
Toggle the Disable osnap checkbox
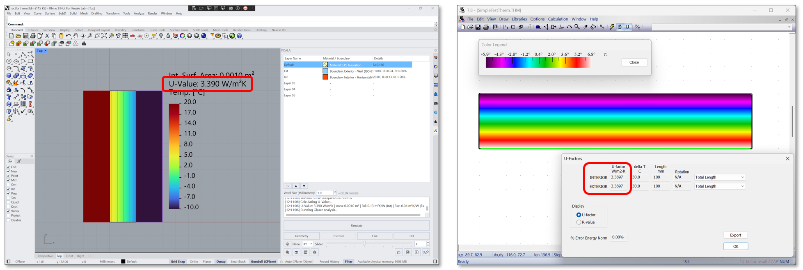click(x=8, y=220)
